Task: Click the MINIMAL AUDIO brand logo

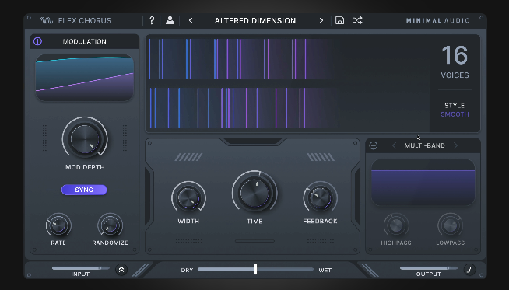Action: tap(438, 21)
